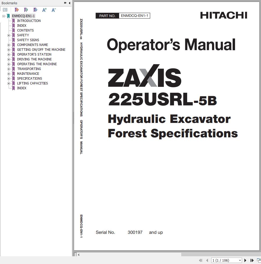Image resolution: width=261 pixels, height=264 pixels.
Task: Select the COMPONENTS NAME bookmark label
Action: [x=33, y=45]
